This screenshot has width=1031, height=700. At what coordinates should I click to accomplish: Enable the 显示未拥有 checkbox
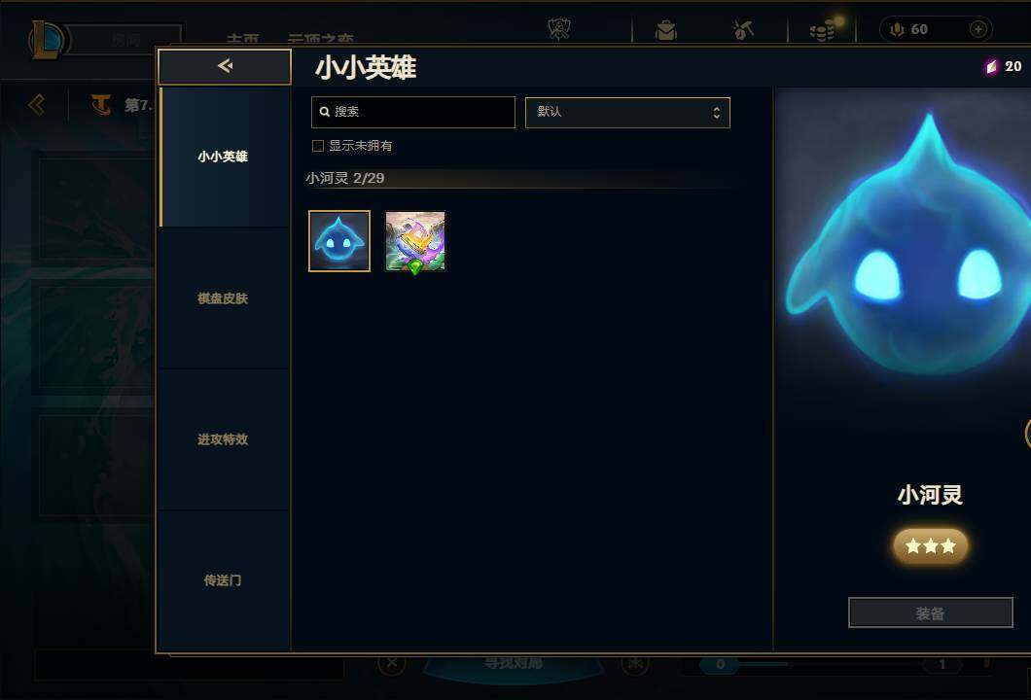318,146
